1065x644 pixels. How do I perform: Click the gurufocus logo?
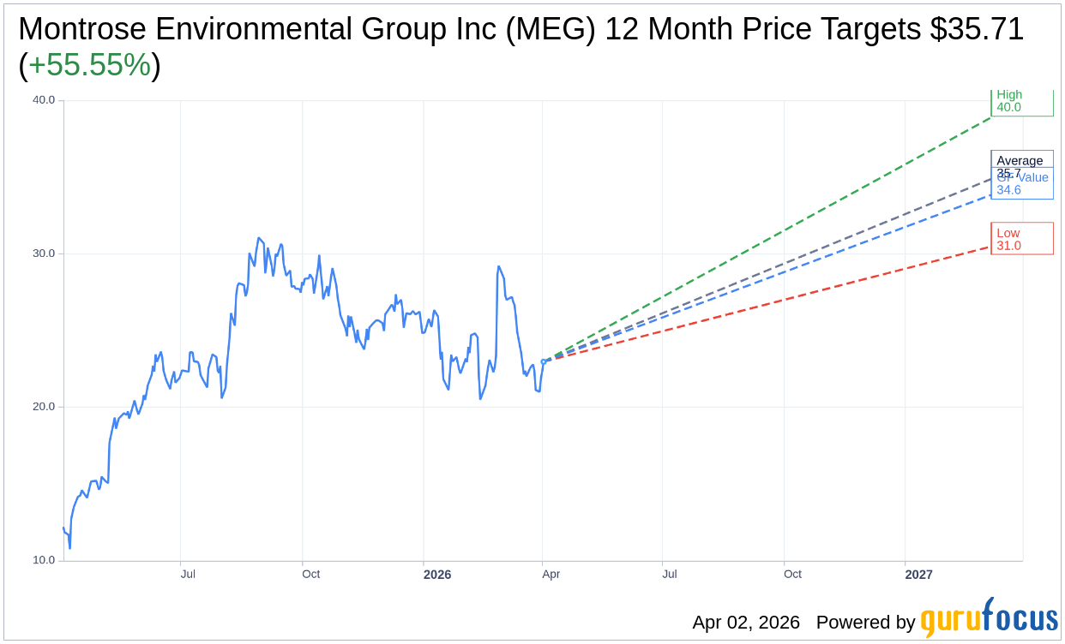click(989, 618)
